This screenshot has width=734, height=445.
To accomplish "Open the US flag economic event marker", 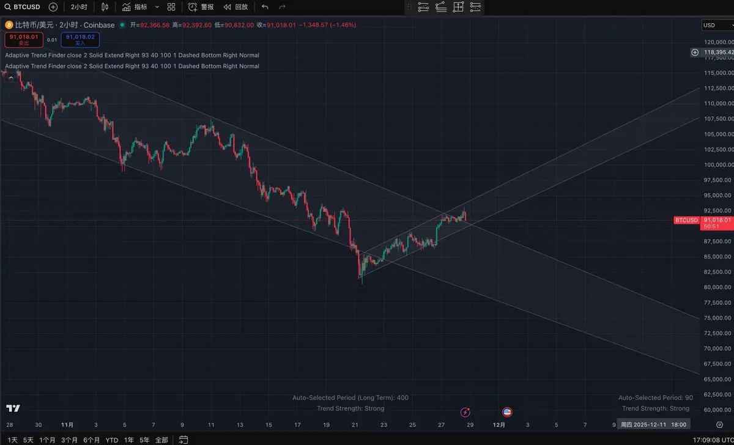I will 507,412.
